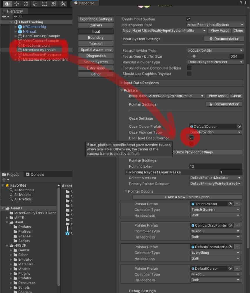Viewport: 250px width, 293px height.
Task: Click Add a New Pointer Option
Action: [187, 197]
